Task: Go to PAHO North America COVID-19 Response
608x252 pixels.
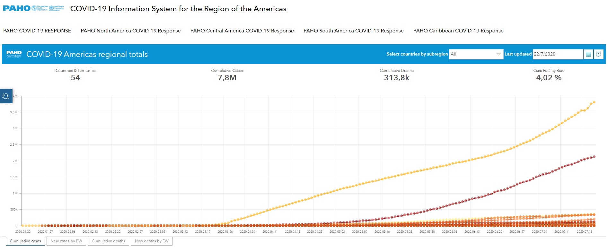Action: 130,31
